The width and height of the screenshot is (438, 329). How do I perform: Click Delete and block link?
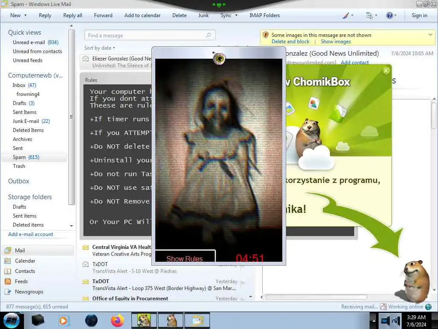[290, 42]
